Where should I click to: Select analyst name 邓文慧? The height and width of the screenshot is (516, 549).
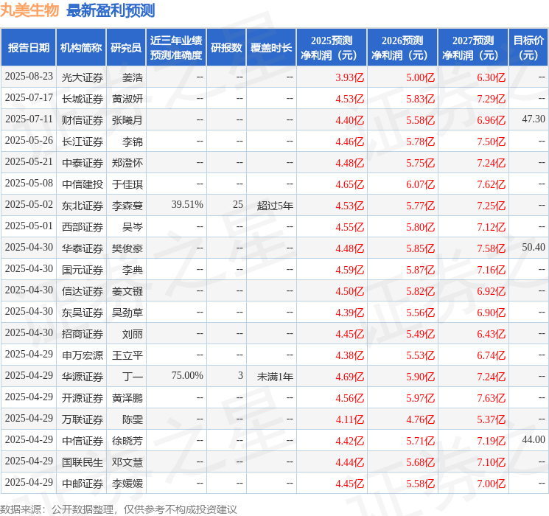127,462
